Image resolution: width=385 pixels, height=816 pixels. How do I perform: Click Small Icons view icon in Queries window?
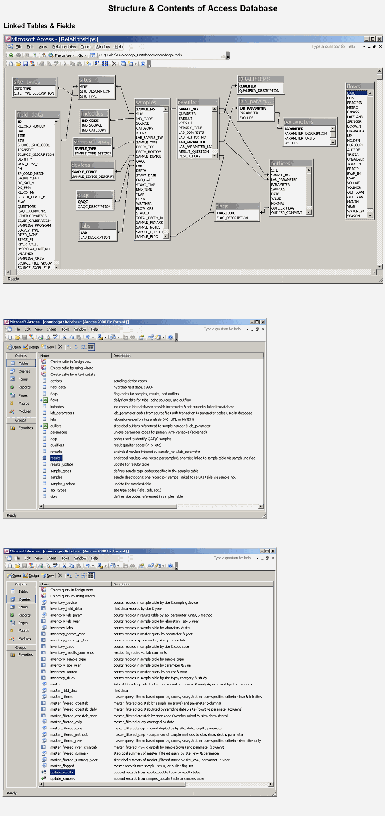tap(77, 575)
